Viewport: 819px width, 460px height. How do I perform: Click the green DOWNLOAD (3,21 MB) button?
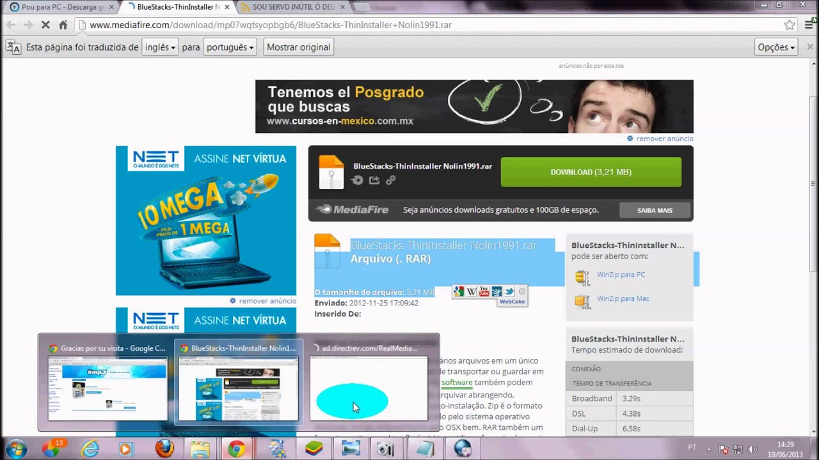coord(591,172)
